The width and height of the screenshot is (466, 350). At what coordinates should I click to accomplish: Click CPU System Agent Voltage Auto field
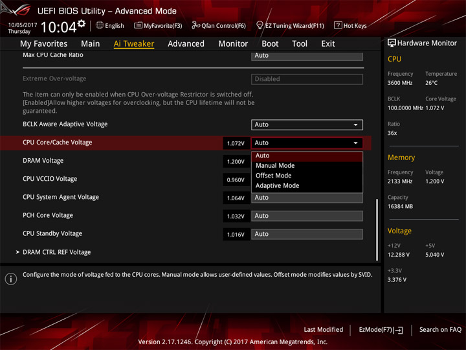click(307, 198)
